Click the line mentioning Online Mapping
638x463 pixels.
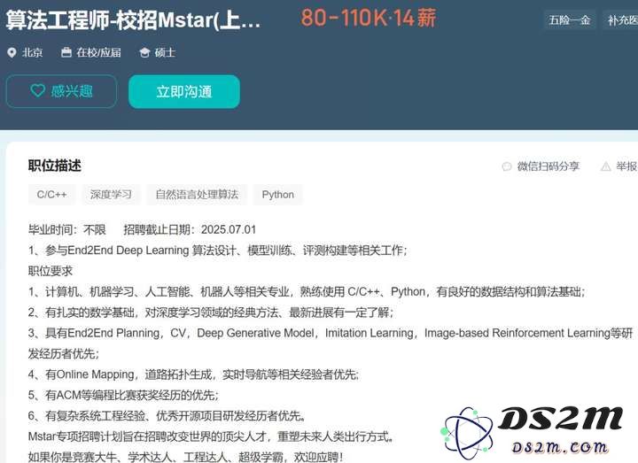pos(193,374)
